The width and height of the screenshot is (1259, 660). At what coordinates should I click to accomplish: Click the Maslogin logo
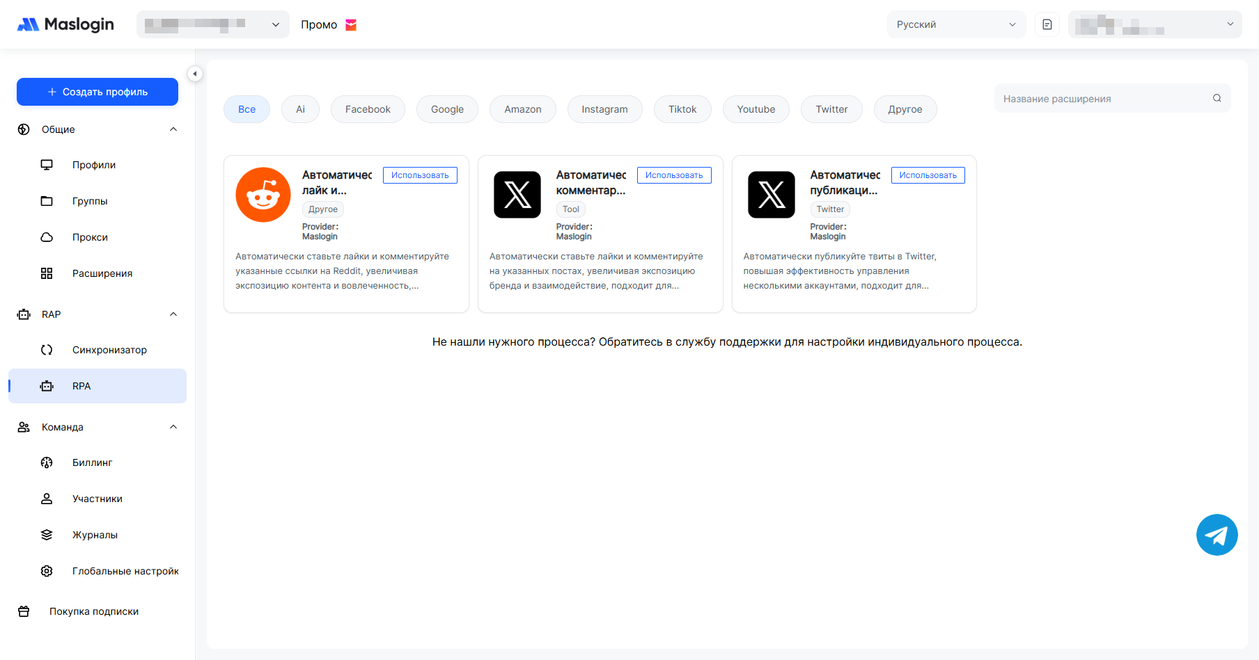(x=65, y=24)
